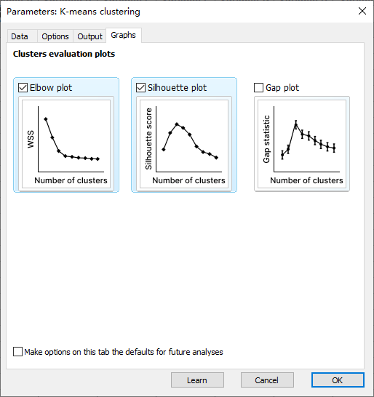
Task: Uncheck the Silhouette plot checkbox
Action: click(x=140, y=88)
